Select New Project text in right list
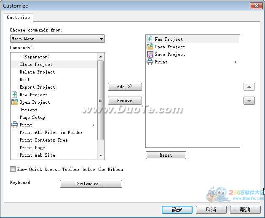 point(169,39)
